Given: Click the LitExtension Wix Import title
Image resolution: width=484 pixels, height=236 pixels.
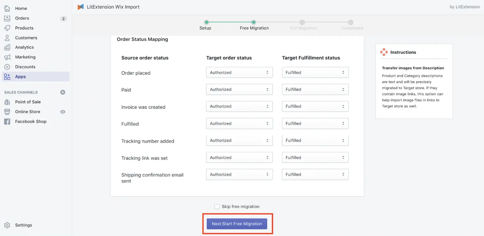Looking at the screenshot, I should [x=113, y=7].
